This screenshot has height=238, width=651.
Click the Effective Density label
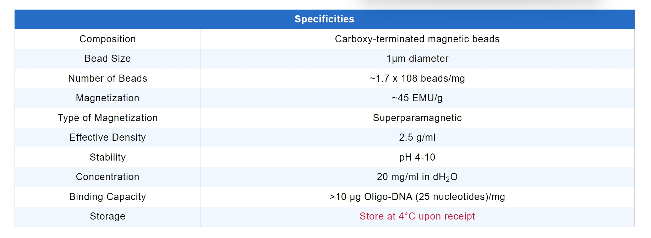point(108,137)
